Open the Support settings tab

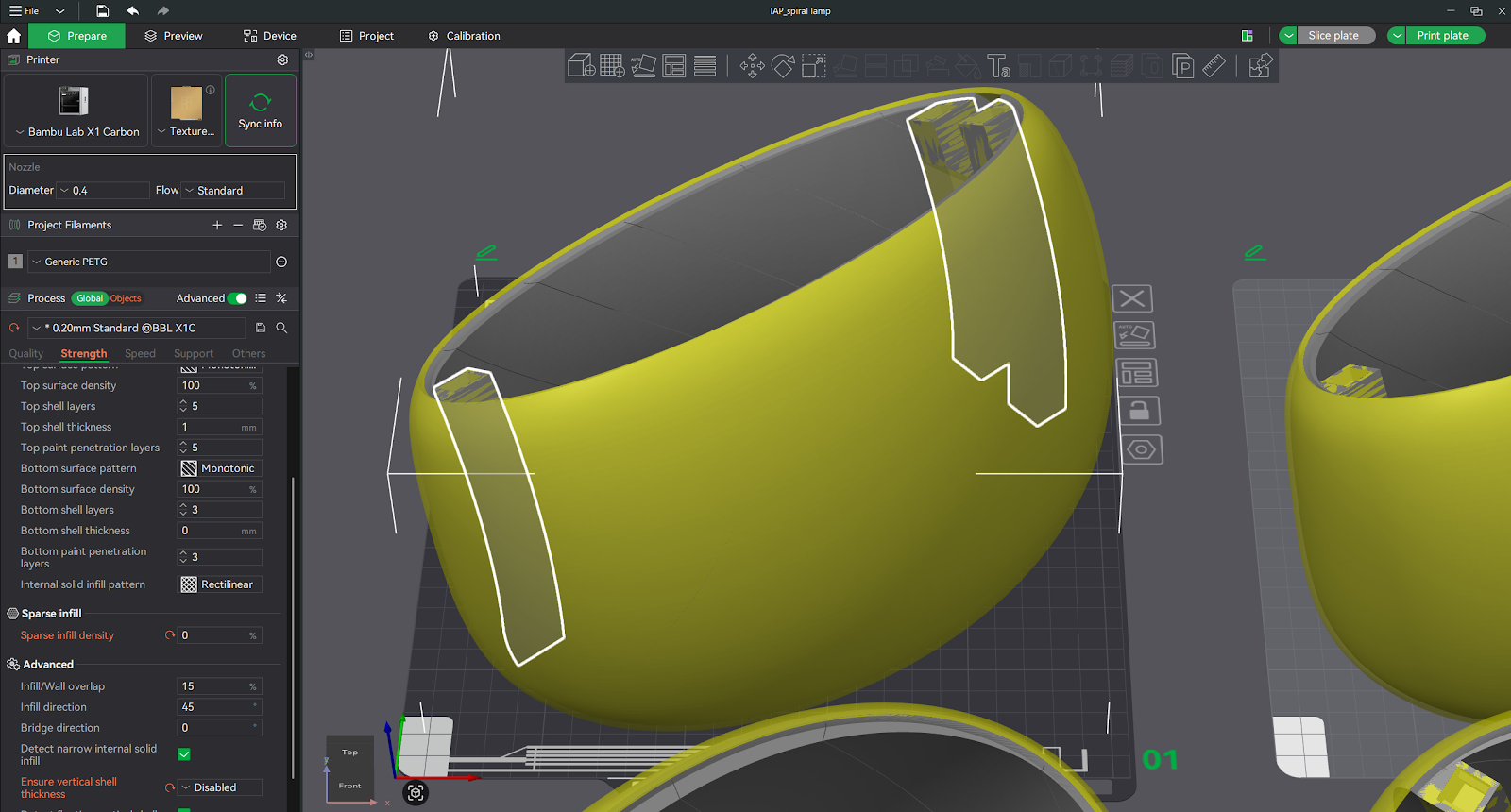194,354
